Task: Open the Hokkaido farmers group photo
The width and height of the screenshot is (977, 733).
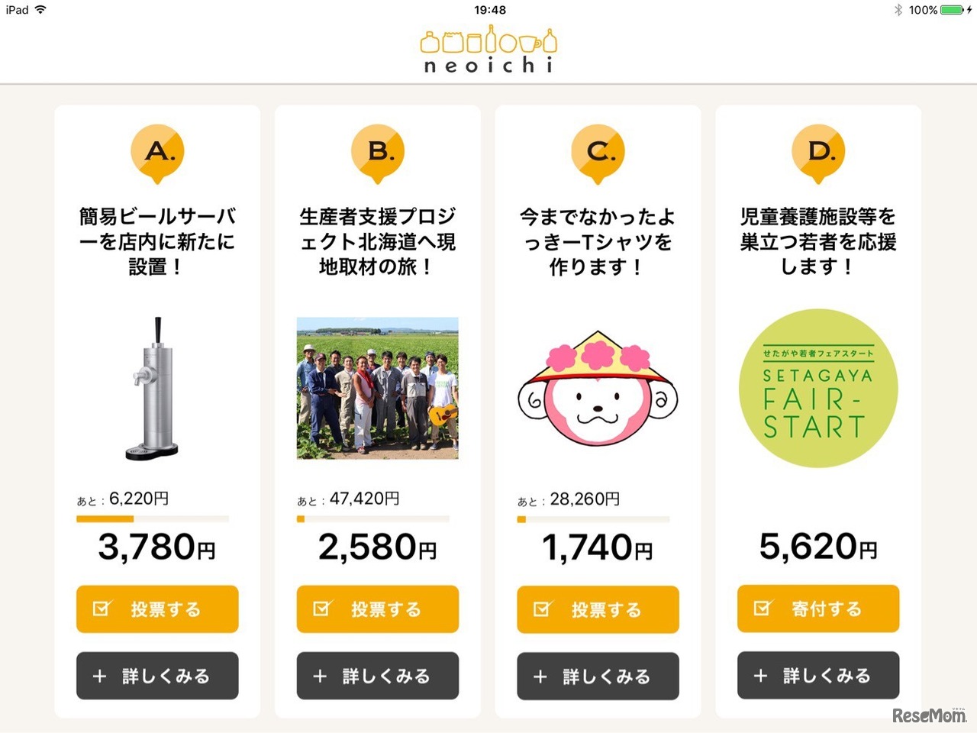Action: [x=377, y=388]
